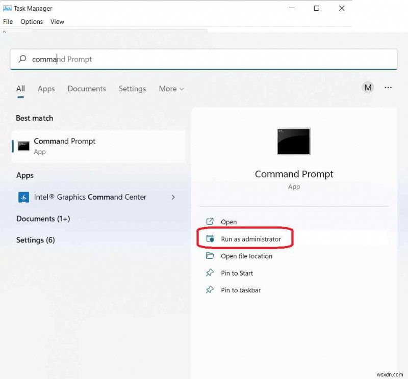Open the Options menu in Task Manager
408x379 pixels.
click(x=32, y=21)
